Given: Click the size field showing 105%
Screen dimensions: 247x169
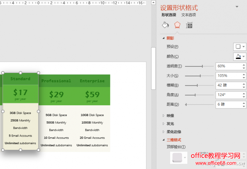Looking at the screenshot, I should [229, 76].
